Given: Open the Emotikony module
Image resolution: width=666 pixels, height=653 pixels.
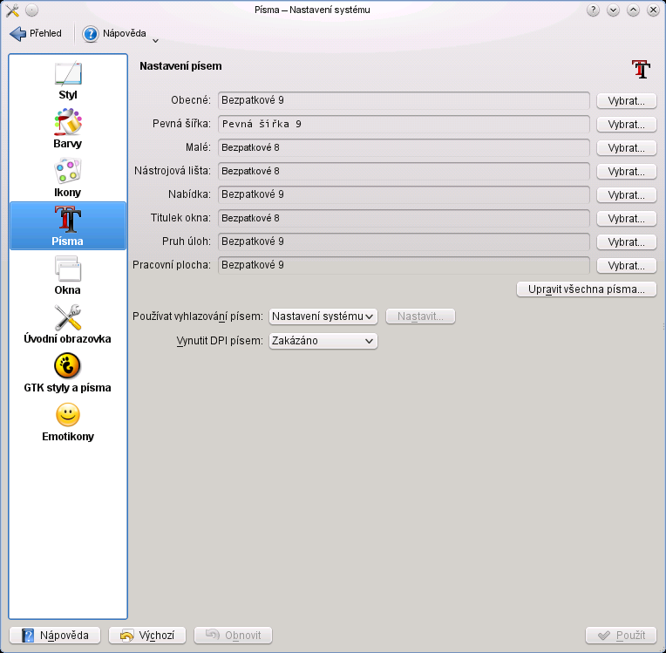Looking at the screenshot, I should pyautogui.click(x=67, y=422).
